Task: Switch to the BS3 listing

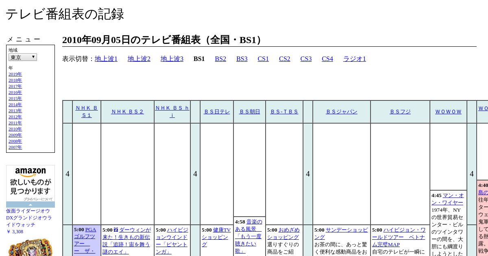Action: (x=242, y=59)
